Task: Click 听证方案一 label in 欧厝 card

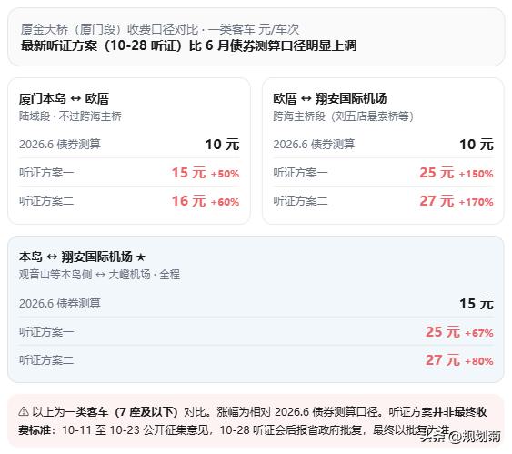Action: pyautogui.click(x=300, y=173)
